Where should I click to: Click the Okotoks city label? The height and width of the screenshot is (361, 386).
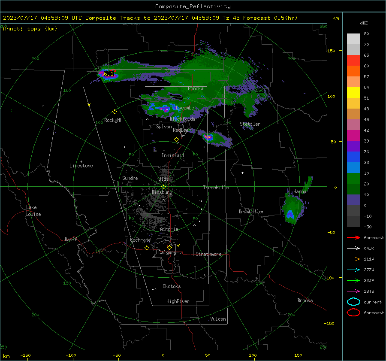[x=172, y=286]
